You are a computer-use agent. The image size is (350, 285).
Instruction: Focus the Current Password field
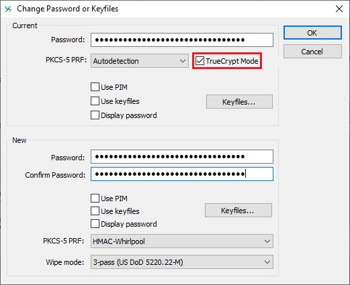tap(182, 40)
